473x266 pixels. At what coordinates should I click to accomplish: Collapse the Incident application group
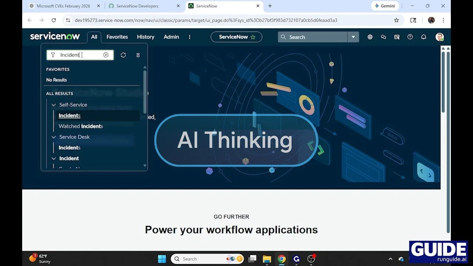click(x=54, y=158)
